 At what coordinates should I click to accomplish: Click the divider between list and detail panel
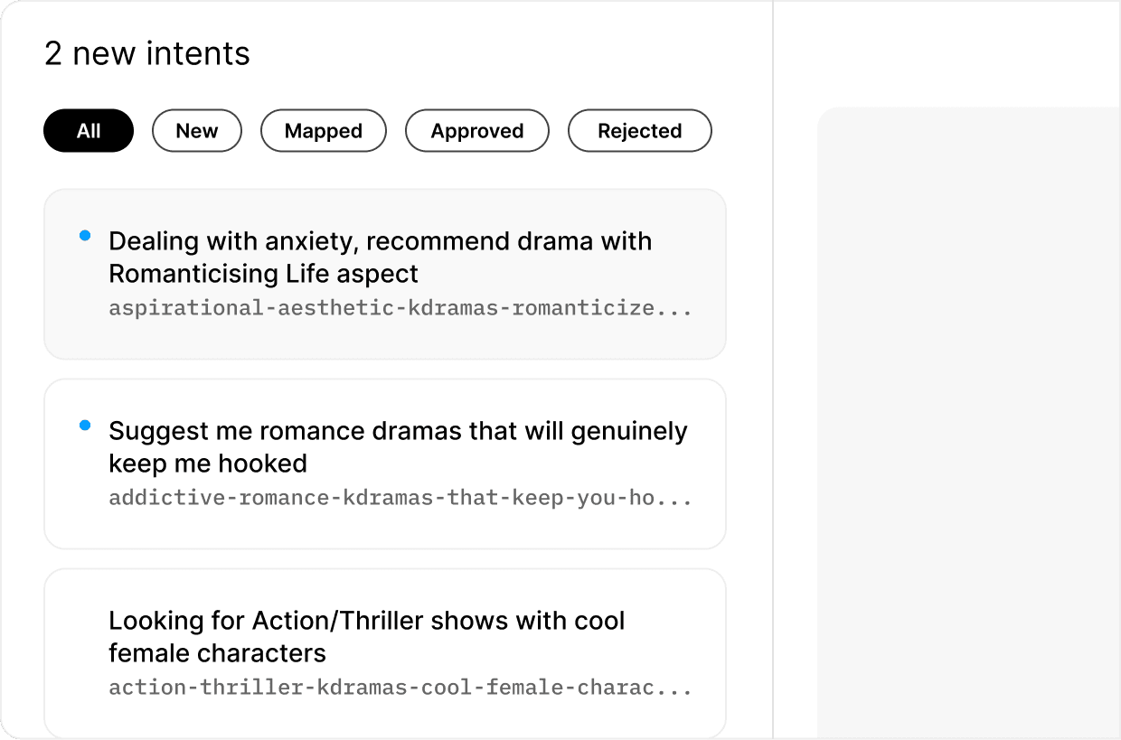774,370
